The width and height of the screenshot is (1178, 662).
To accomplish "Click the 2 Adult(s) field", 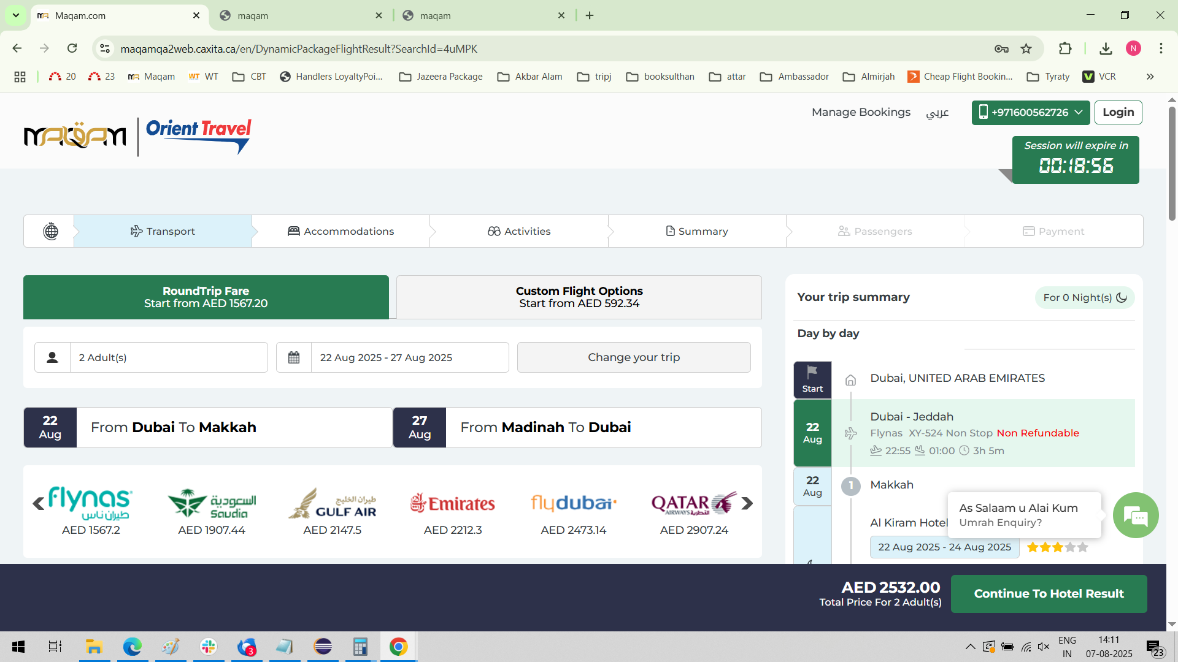I will [x=168, y=357].
